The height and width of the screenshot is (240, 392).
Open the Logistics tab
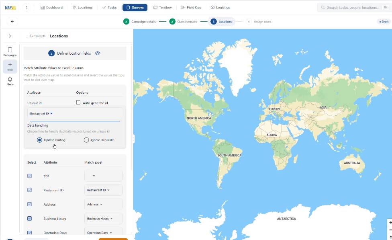click(220, 8)
